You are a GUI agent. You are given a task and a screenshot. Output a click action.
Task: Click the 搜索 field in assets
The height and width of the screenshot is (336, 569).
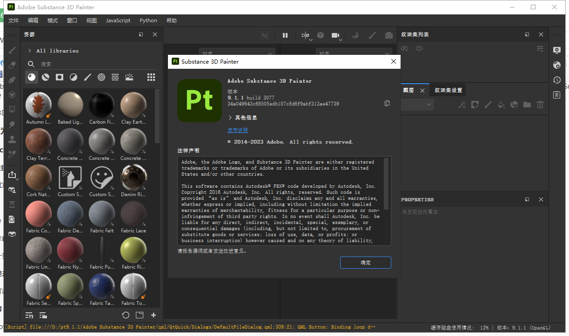(93, 64)
